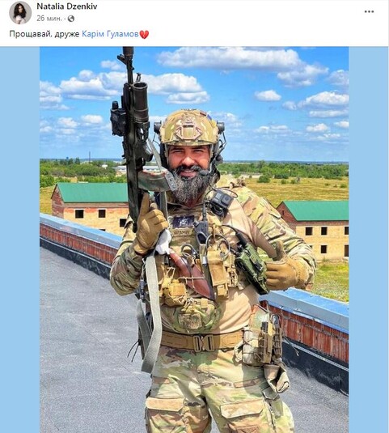Click Natalia Dzenkiv's round profile avatar
The width and height of the screenshot is (389, 433).
pos(20,13)
